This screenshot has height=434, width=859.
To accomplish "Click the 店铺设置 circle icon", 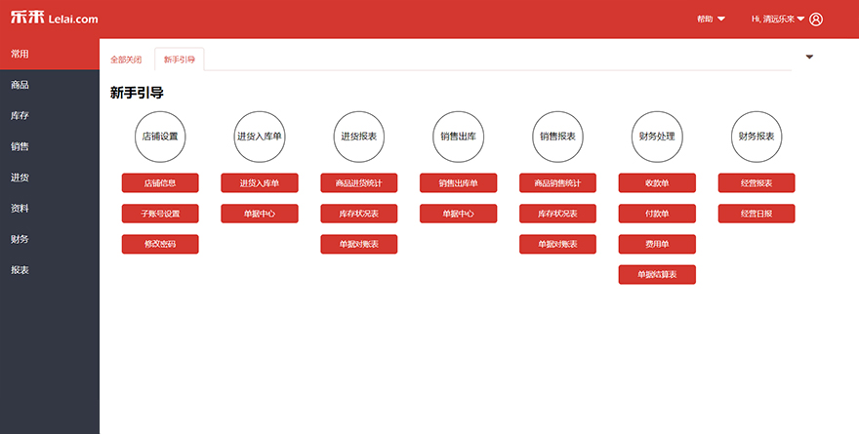I will pos(160,137).
